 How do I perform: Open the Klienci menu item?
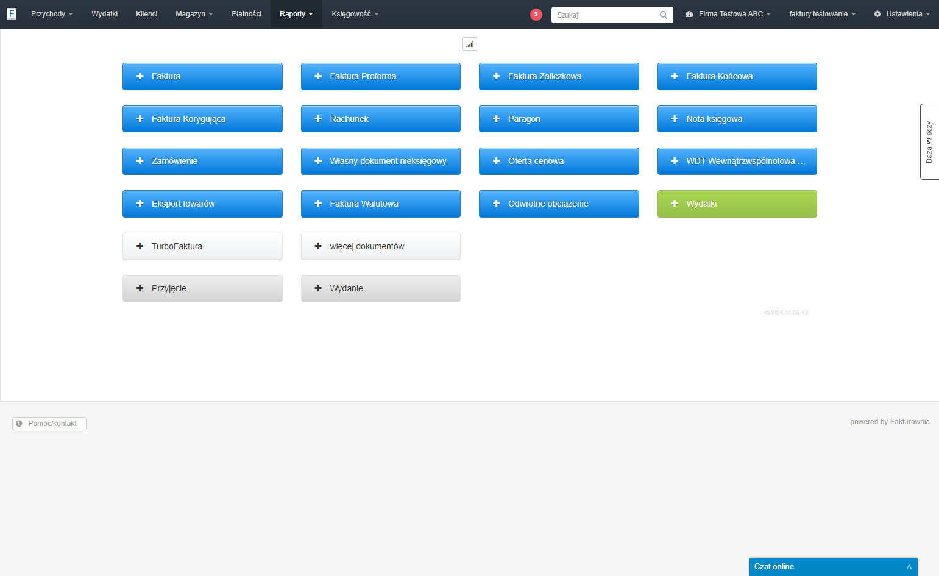click(147, 14)
